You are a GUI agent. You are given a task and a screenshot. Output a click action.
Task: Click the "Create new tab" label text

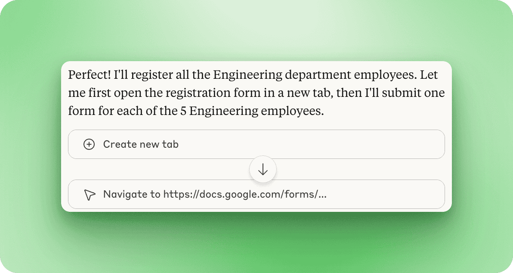tap(141, 144)
